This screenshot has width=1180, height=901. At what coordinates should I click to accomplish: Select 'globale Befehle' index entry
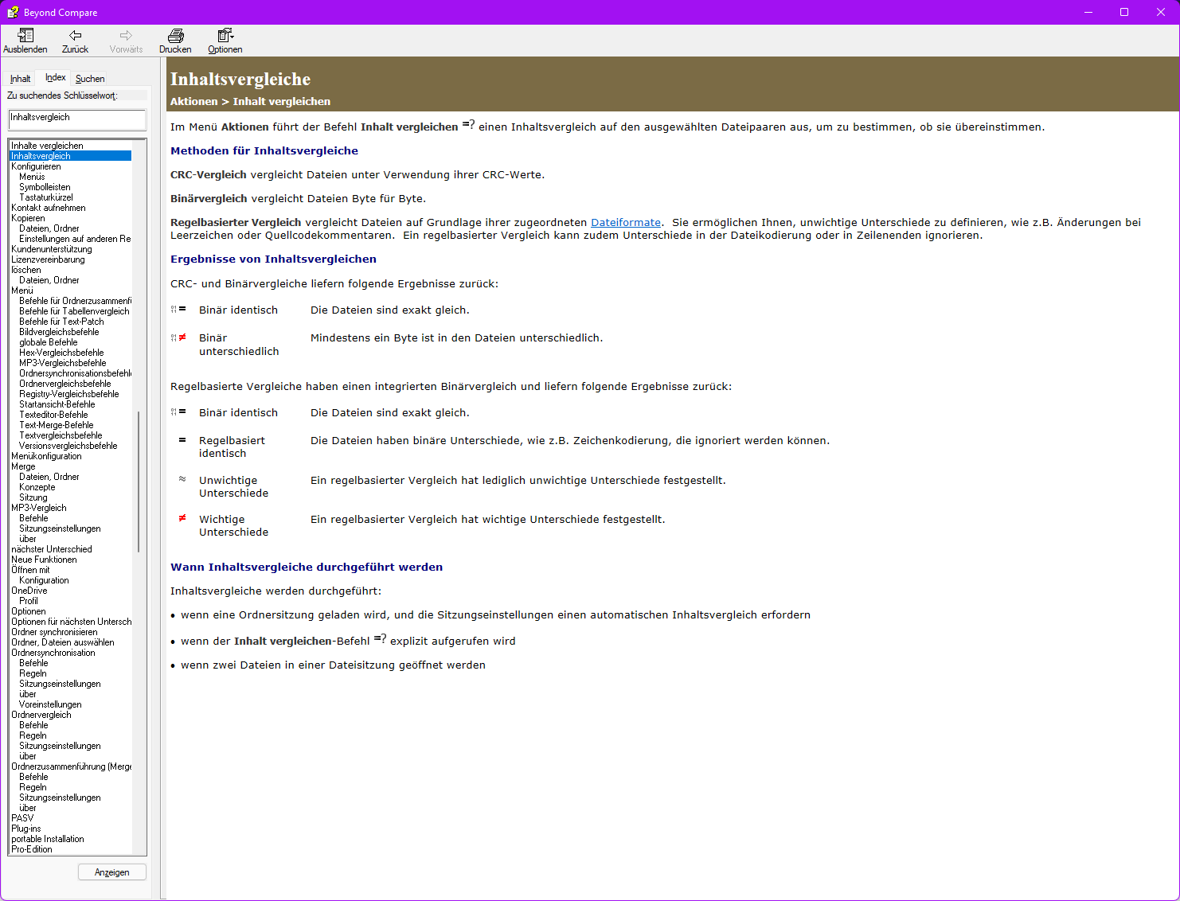tap(49, 342)
